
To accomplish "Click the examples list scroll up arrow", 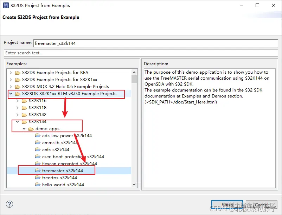I will [134, 72].
